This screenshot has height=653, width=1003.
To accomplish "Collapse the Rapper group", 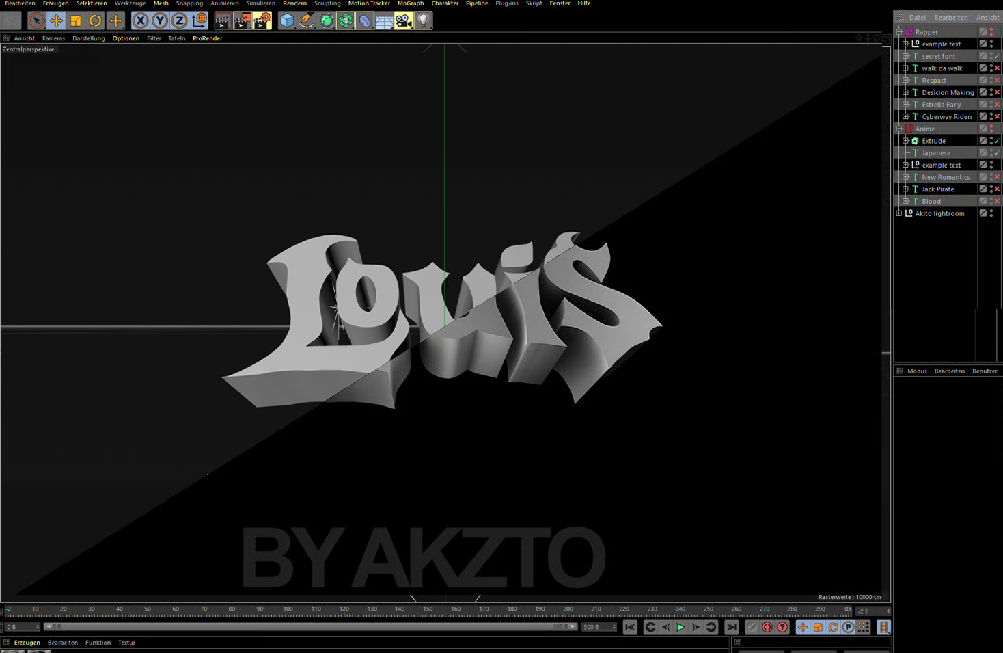I will pyautogui.click(x=899, y=32).
